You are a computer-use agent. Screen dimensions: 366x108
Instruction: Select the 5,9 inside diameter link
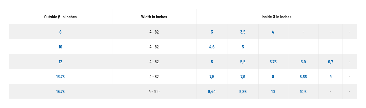tap(303, 62)
